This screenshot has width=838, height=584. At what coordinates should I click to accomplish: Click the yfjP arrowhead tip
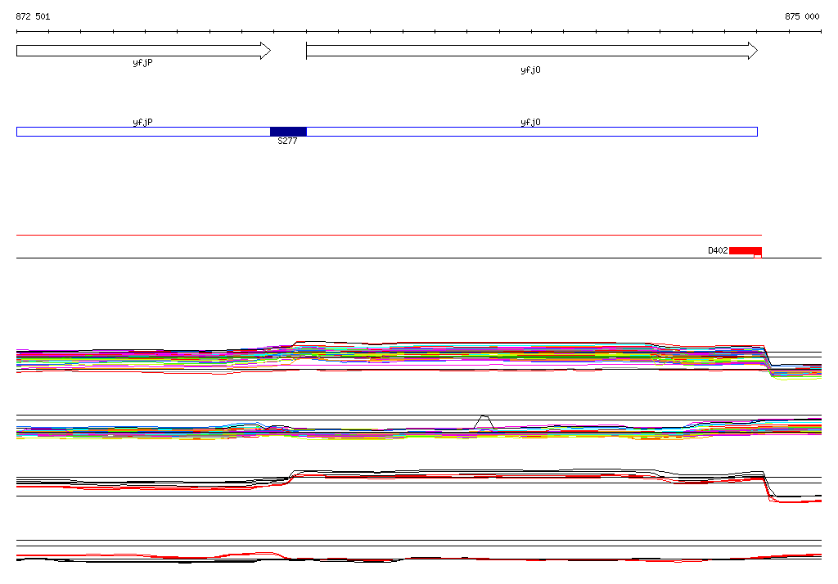pos(268,51)
